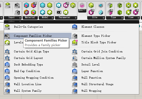Click the gray hexagon green T icon in the Type panel

pyautogui.click(x=110, y=5)
